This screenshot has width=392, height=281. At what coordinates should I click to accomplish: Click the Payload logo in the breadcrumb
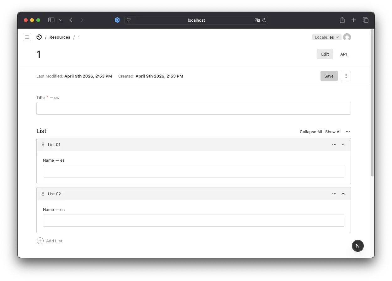tap(39, 37)
